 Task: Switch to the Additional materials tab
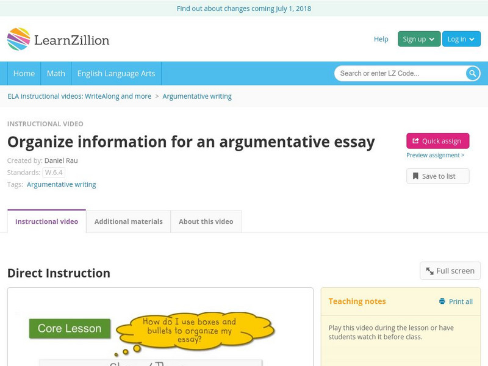point(129,221)
